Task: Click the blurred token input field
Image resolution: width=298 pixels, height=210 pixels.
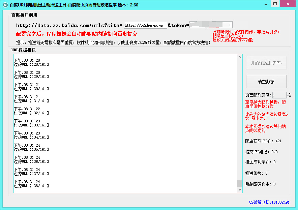Action: click(x=211, y=25)
